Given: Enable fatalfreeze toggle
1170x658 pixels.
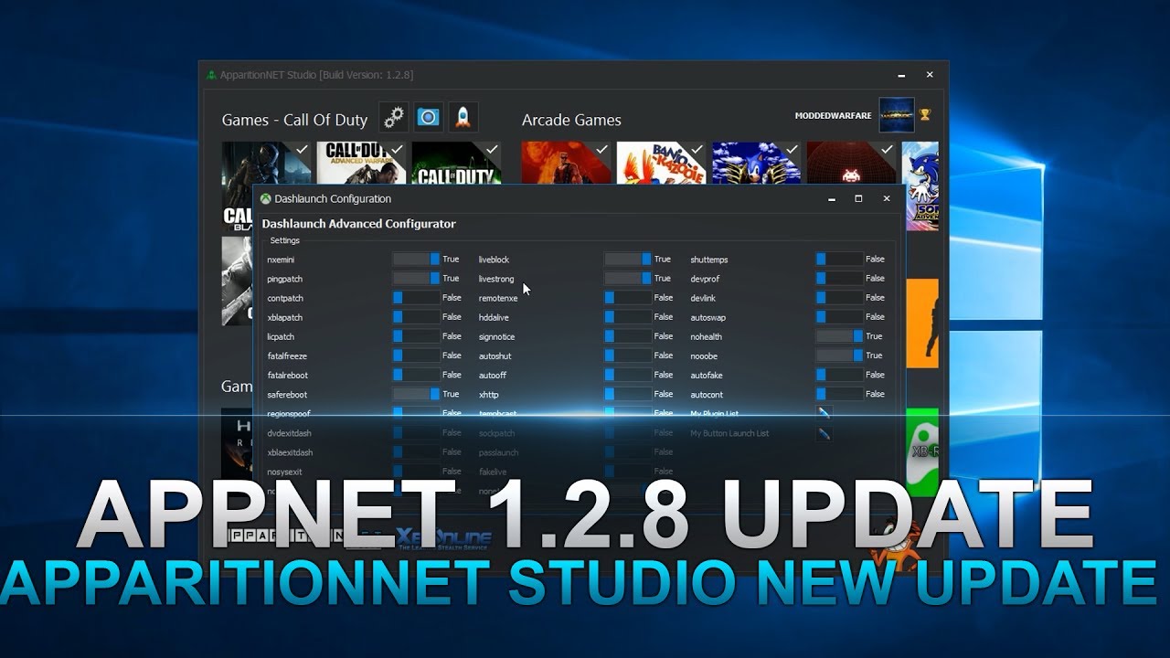Looking at the screenshot, I should (416, 356).
